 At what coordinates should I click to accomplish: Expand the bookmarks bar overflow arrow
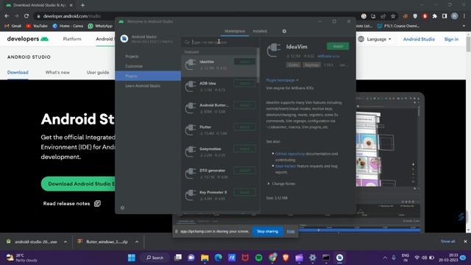(464, 26)
